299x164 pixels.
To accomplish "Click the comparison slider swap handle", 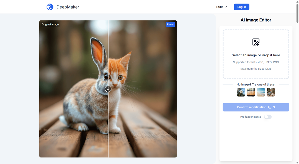I will 108,89.
